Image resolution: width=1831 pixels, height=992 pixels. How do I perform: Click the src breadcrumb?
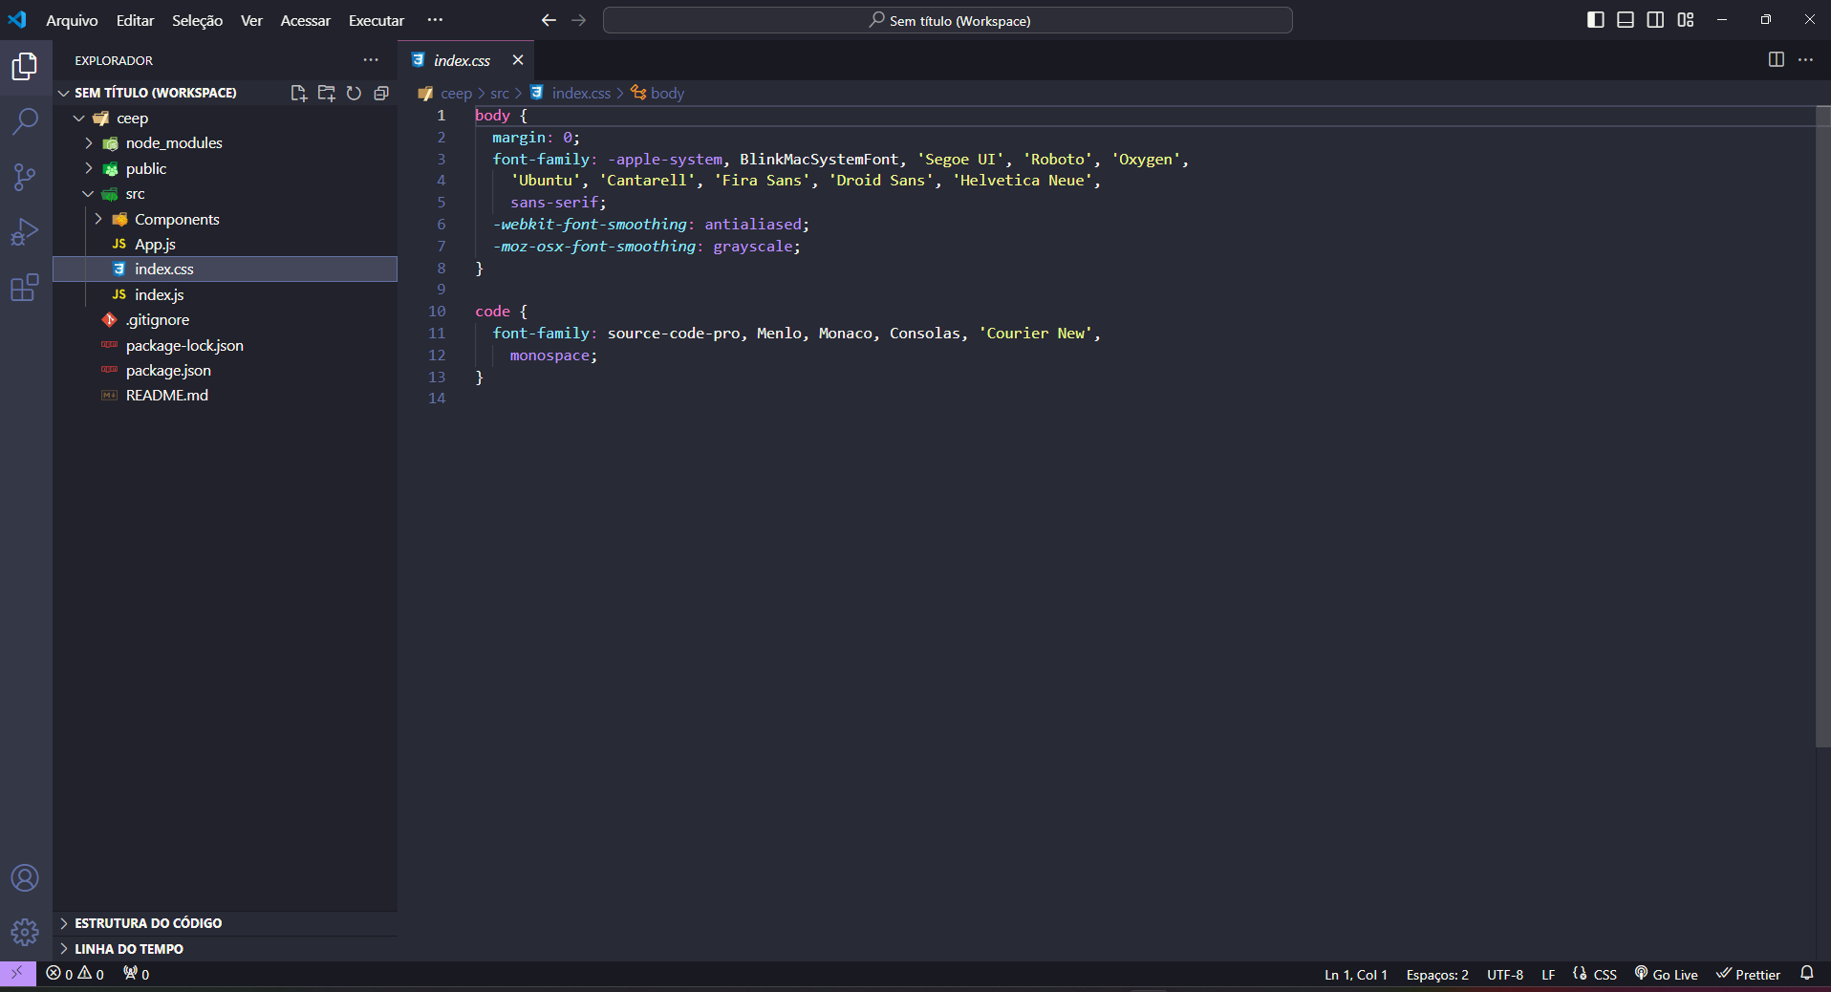(x=500, y=93)
